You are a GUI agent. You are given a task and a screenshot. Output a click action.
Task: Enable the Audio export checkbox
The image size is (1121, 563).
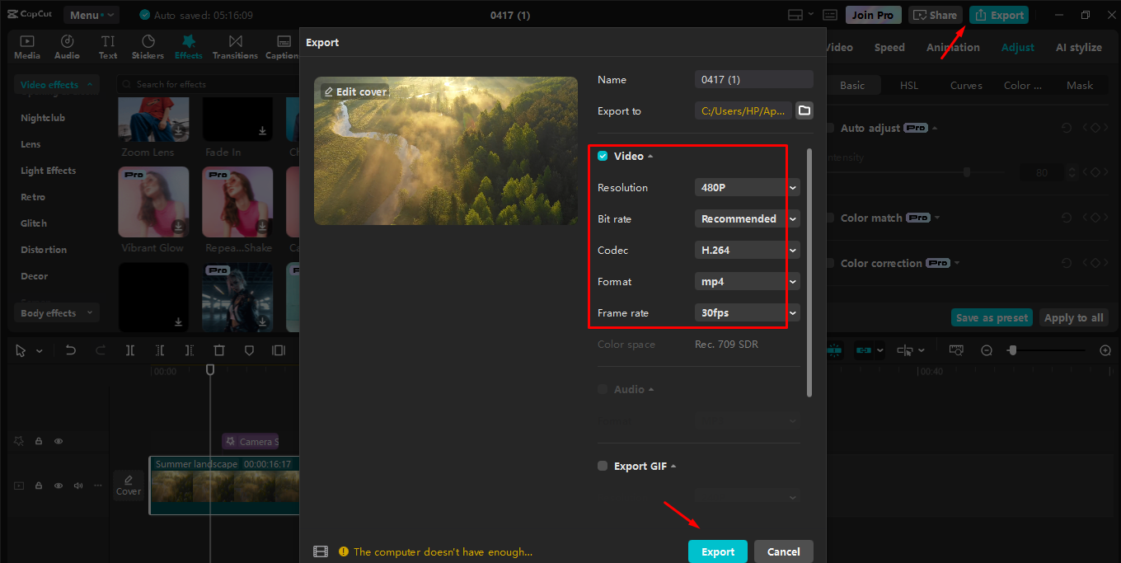click(602, 388)
